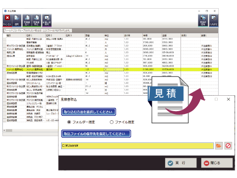Select the フォルダー指定 radio button

pyautogui.click(x=69, y=122)
